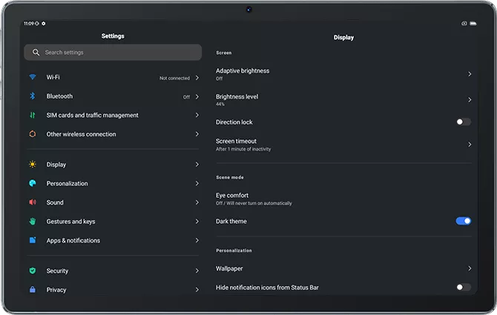
Task: Tap the Wi-Fi icon in settings list
Action: coord(33,77)
